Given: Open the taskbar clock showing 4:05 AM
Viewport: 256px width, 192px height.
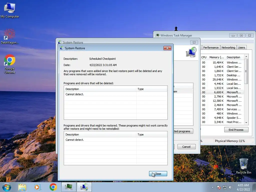Looking at the screenshot, I should [243, 187].
